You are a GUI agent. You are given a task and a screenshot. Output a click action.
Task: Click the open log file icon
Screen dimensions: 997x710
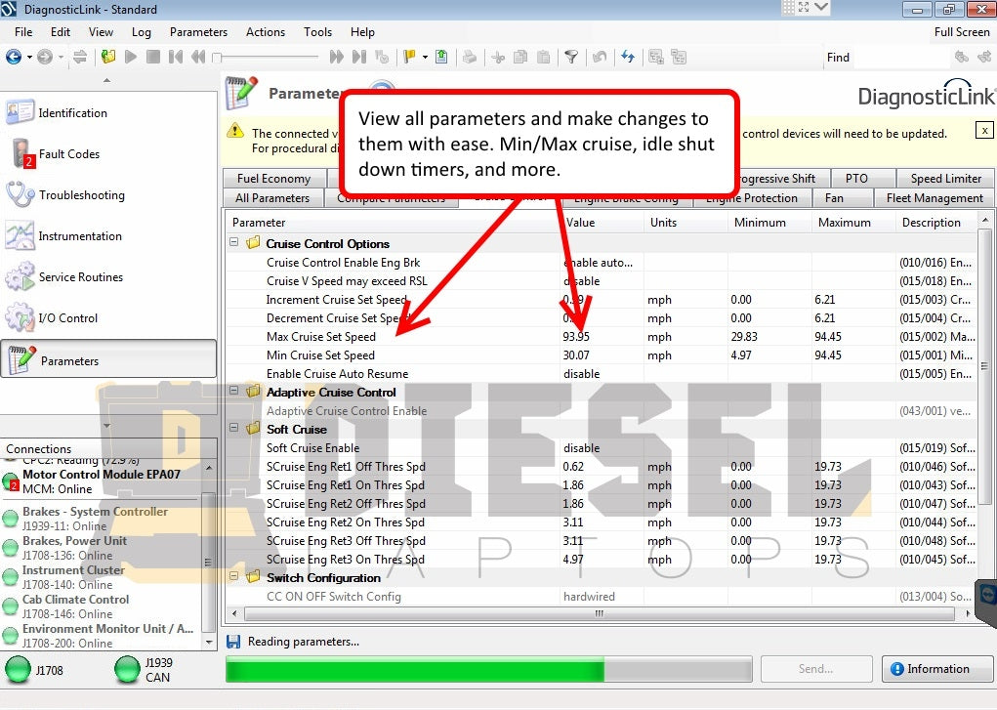click(x=108, y=58)
